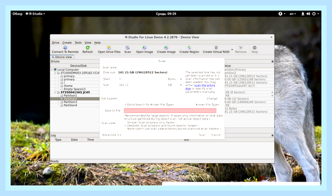The width and height of the screenshot is (332, 196).
Task: Click the Remove toolbar icon
Action: (x=241, y=48)
